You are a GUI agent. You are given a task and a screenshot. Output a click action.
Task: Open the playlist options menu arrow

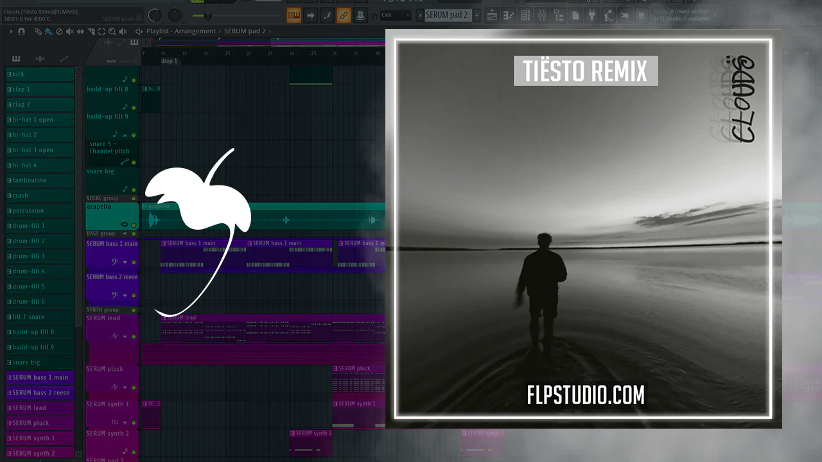point(11,31)
